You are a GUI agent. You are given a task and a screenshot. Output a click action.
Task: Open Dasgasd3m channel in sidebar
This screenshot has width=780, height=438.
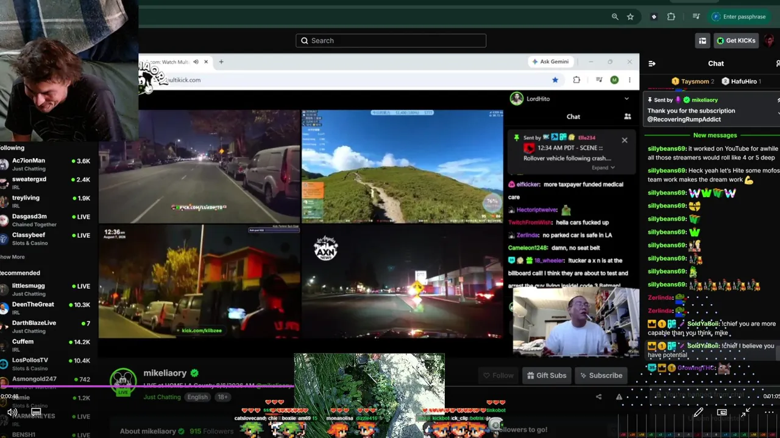(x=46, y=220)
